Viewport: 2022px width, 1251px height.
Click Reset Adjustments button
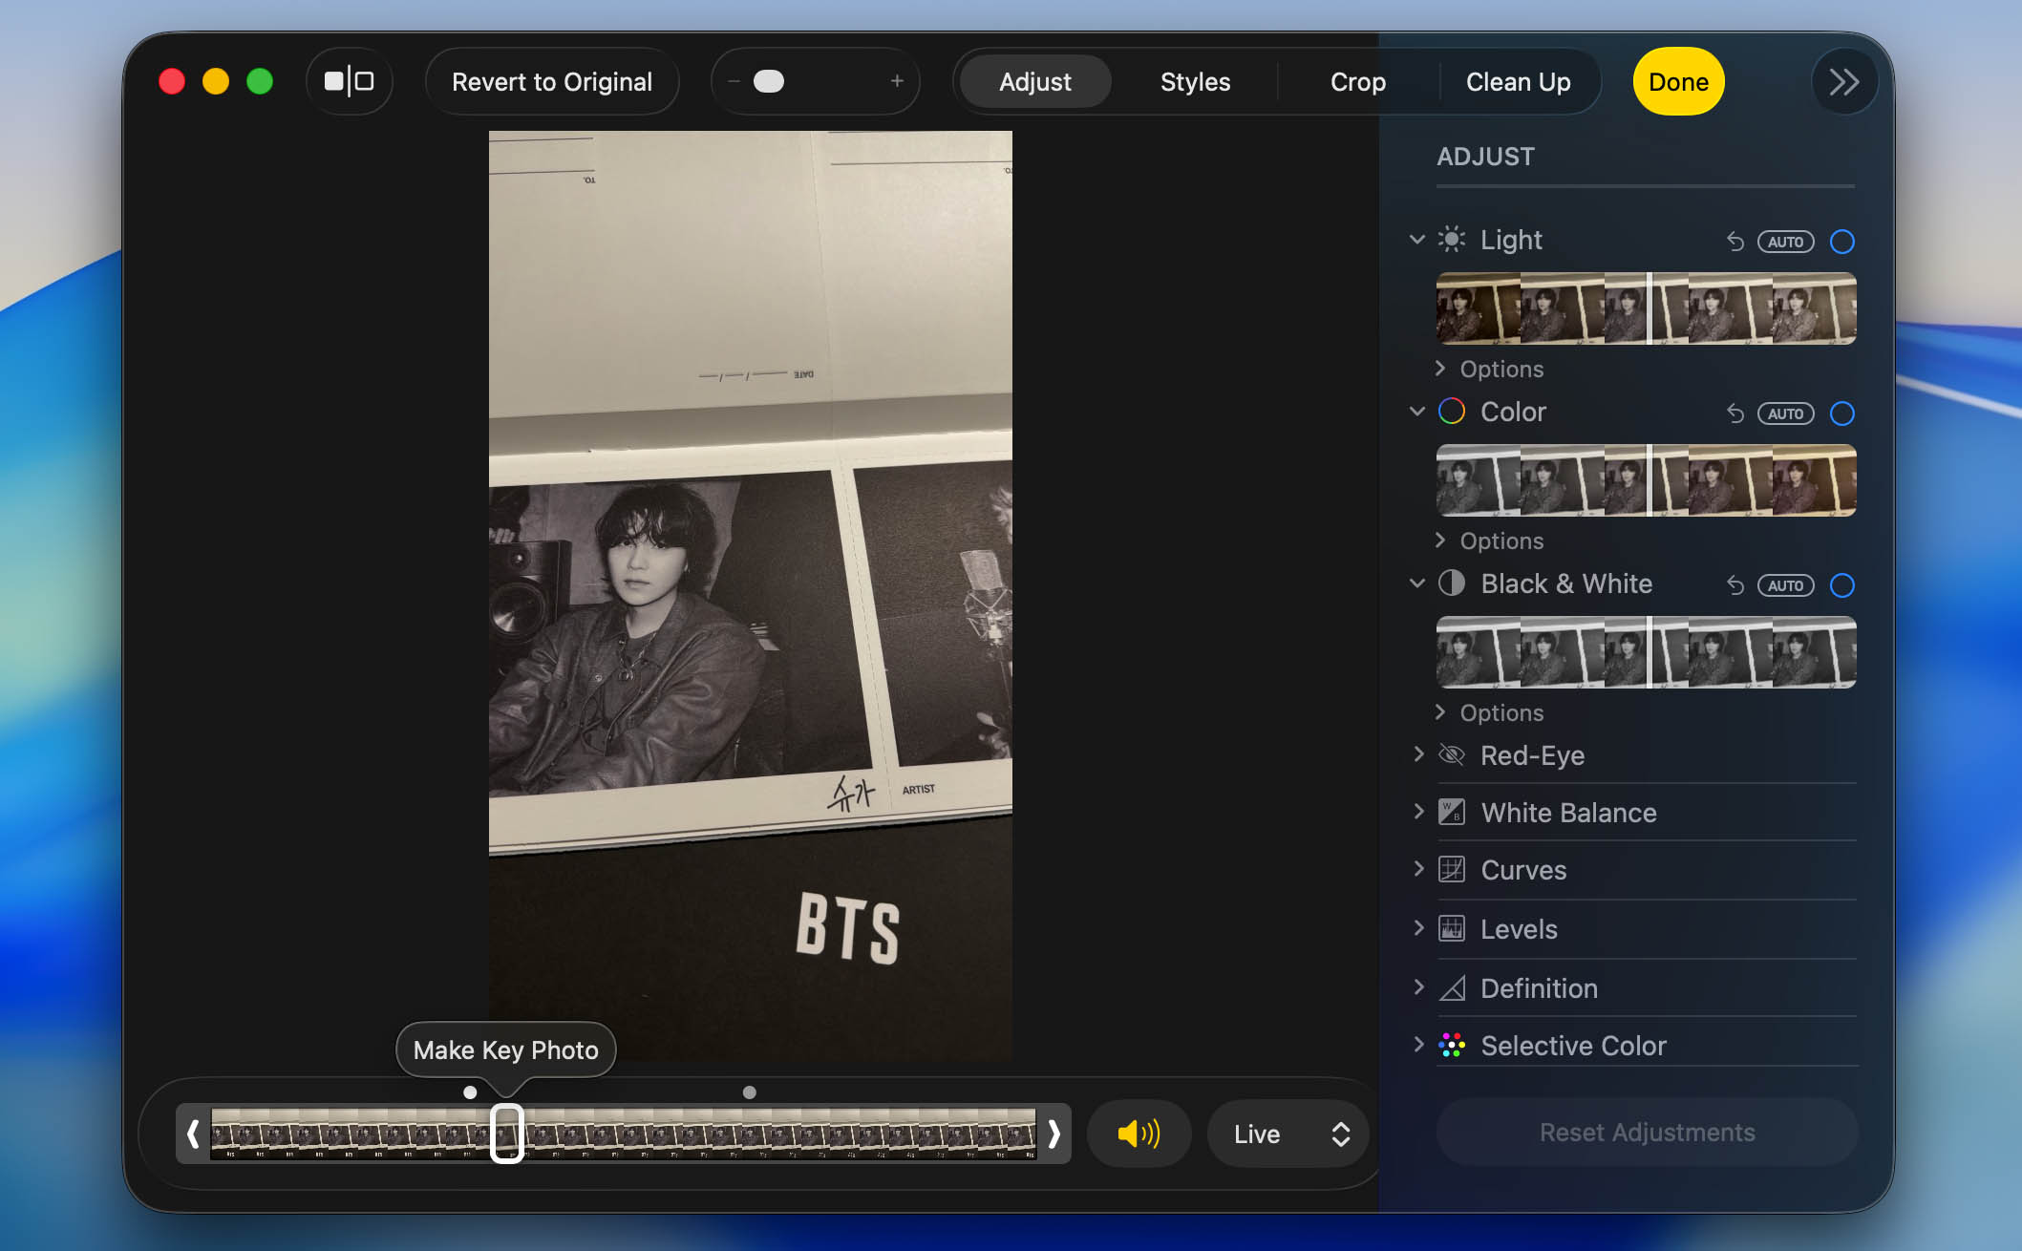(1647, 1133)
